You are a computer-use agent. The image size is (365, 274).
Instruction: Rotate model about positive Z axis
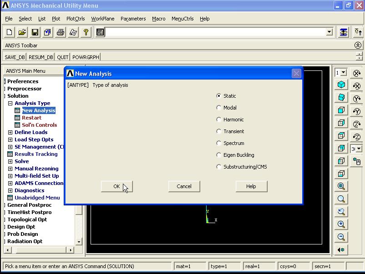point(357,124)
